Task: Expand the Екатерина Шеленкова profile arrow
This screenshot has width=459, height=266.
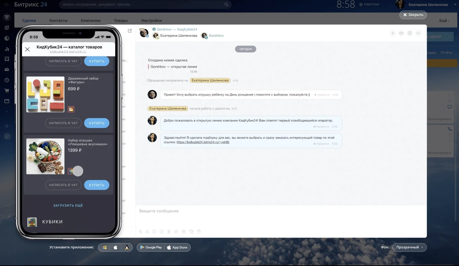Action: coord(455,5)
